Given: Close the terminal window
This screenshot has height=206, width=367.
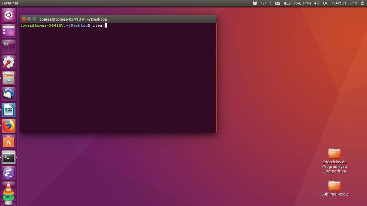Looking at the screenshot, I should click(24, 19).
